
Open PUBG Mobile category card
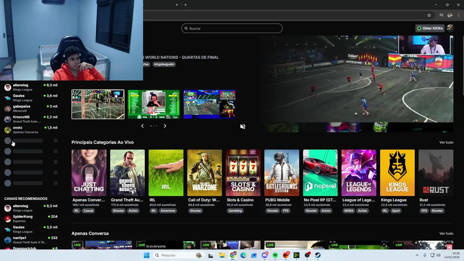(x=282, y=173)
